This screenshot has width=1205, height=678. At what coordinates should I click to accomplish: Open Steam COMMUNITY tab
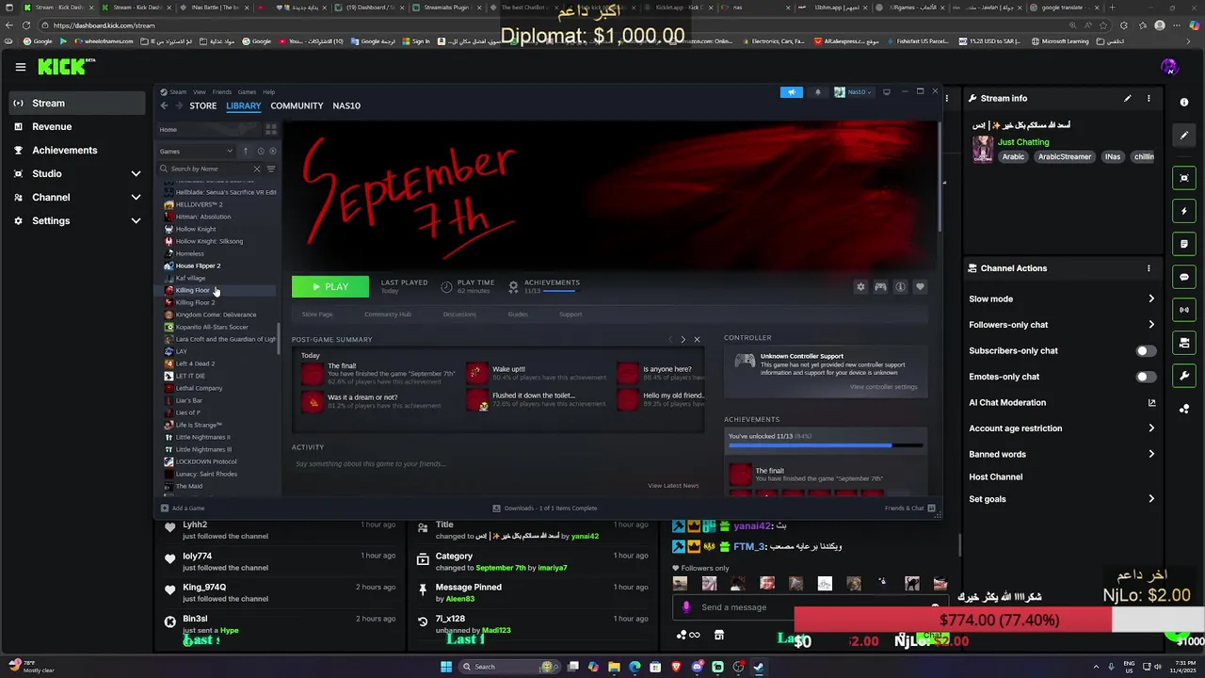point(297,105)
